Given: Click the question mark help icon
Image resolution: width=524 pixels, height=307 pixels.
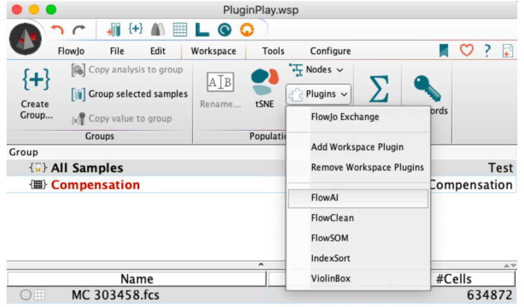Looking at the screenshot, I should [x=487, y=50].
